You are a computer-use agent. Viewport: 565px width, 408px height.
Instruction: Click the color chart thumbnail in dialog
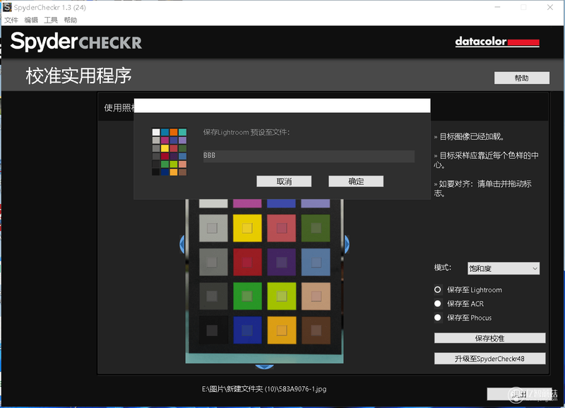169,152
